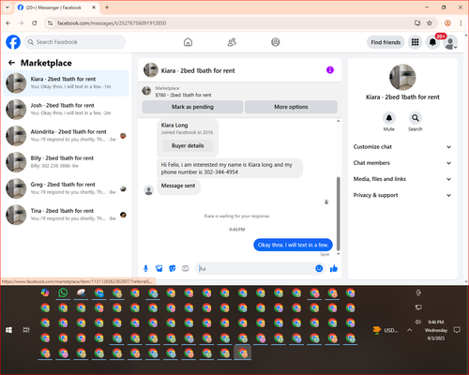Open the Menu grid icon
This screenshot has width=469, height=375.
pos(415,42)
